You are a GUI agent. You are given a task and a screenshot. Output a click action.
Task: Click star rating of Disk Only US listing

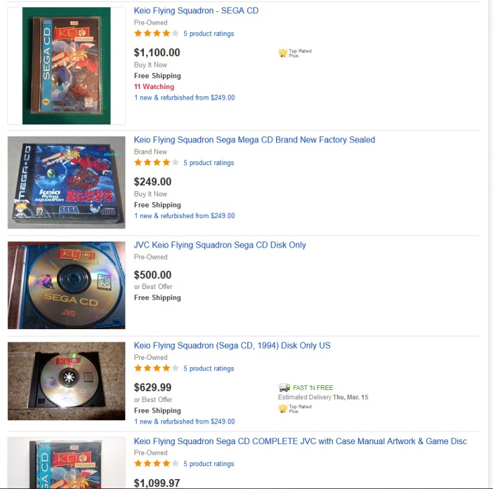point(157,368)
